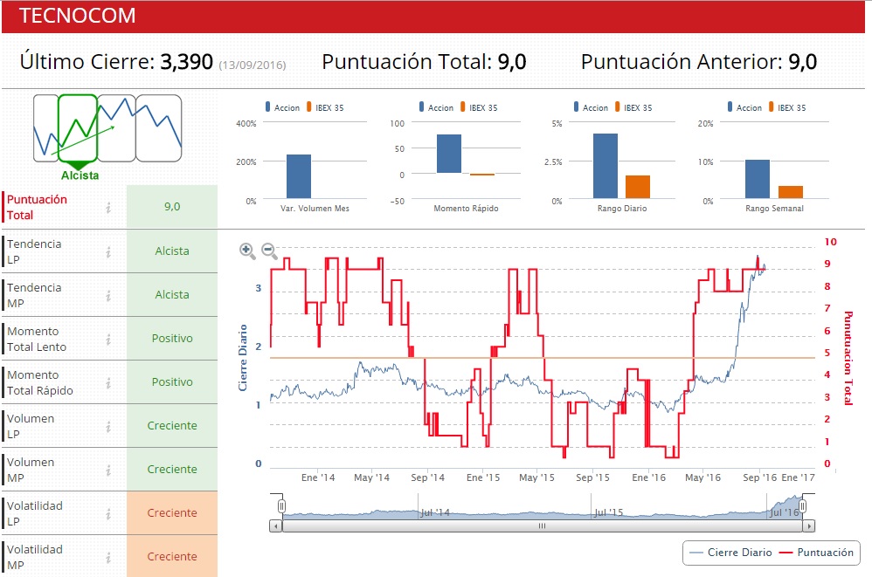Click the Positivo value for Momento Total Rápido
Screen dimensions: 872x577
[x=172, y=382]
